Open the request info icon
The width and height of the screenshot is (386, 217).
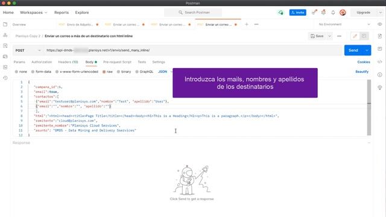[379, 75]
